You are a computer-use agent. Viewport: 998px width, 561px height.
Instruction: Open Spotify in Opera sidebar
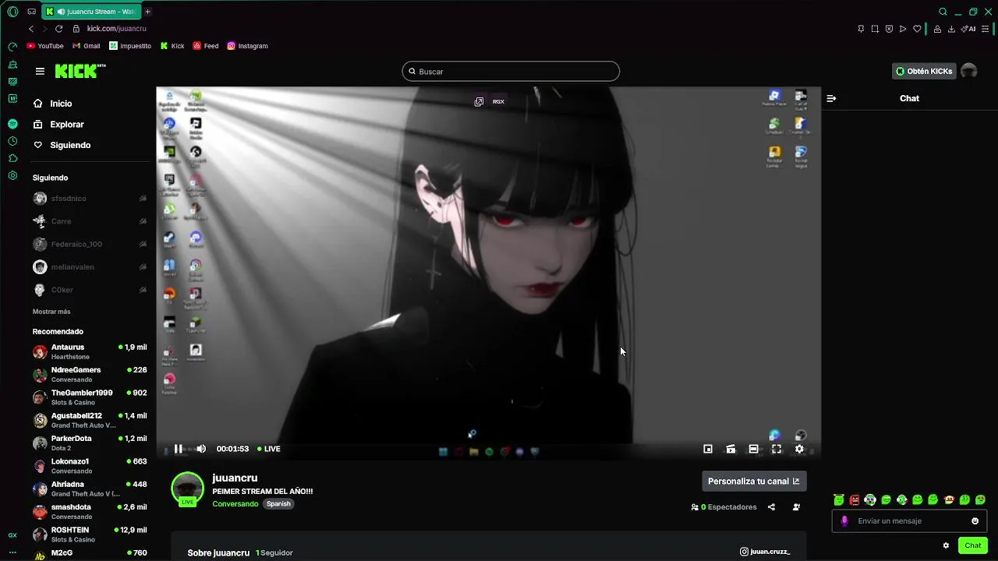click(12, 124)
